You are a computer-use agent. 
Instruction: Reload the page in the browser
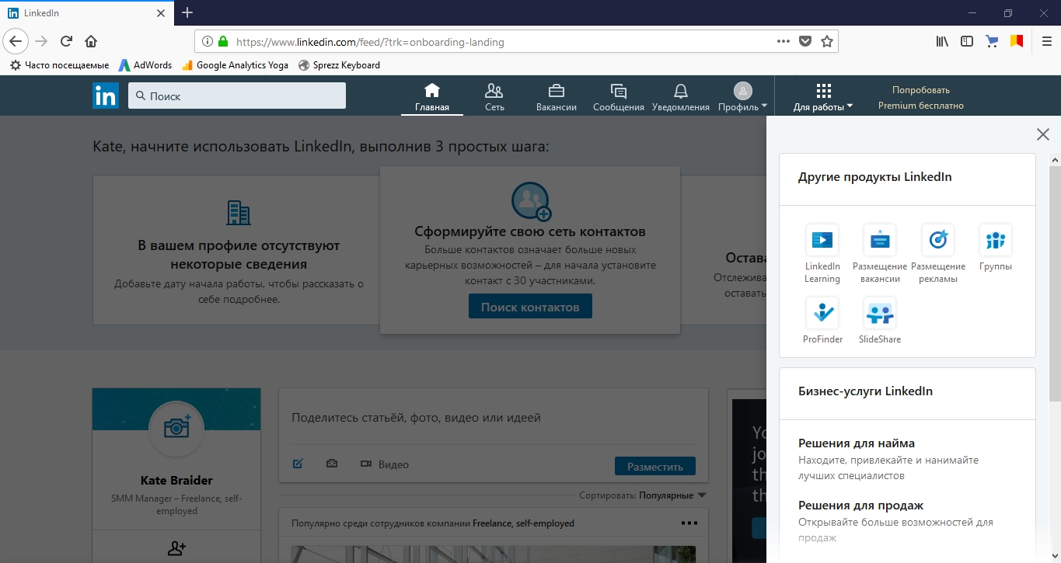click(x=66, y=41)
